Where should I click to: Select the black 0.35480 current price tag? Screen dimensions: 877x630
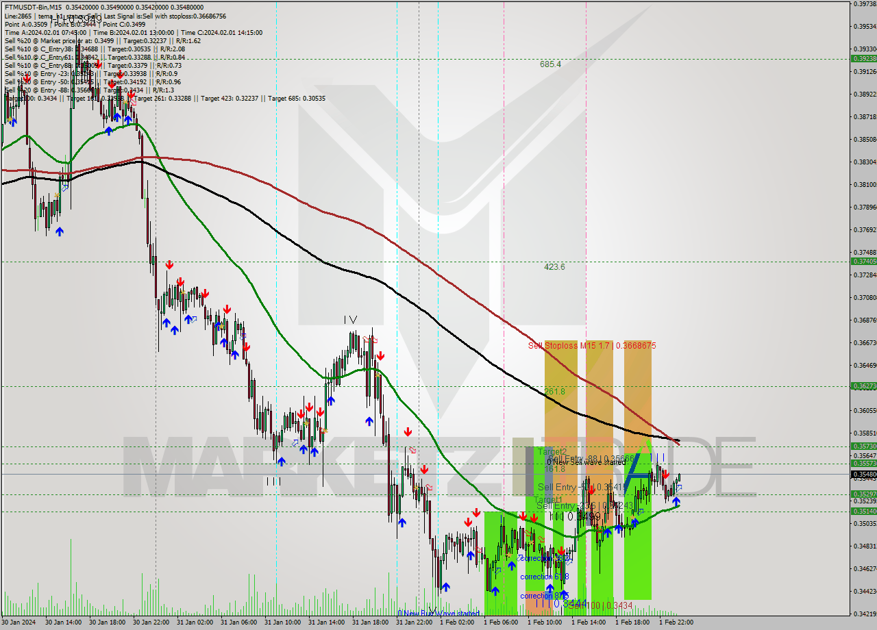point(863,474)
